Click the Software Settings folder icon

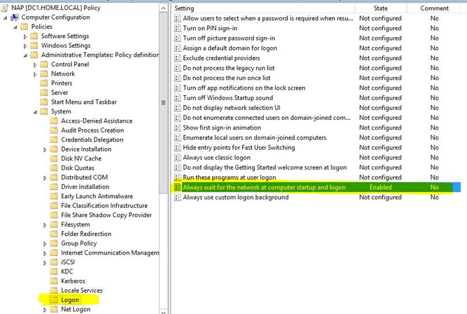(35, 36)
